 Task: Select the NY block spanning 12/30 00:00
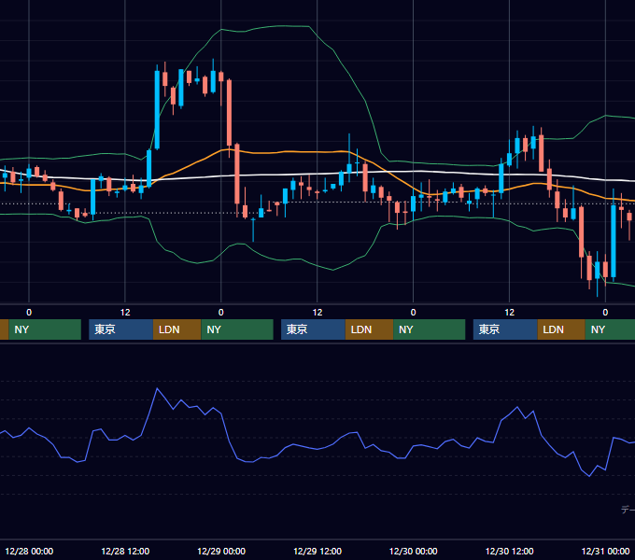[429, 329]
